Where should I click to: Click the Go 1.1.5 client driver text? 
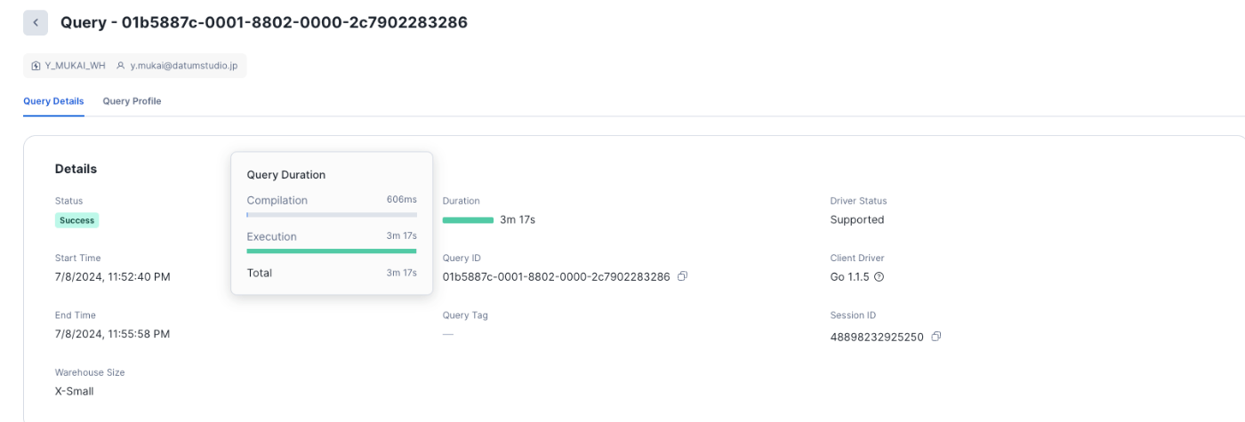tap(850, 276)
